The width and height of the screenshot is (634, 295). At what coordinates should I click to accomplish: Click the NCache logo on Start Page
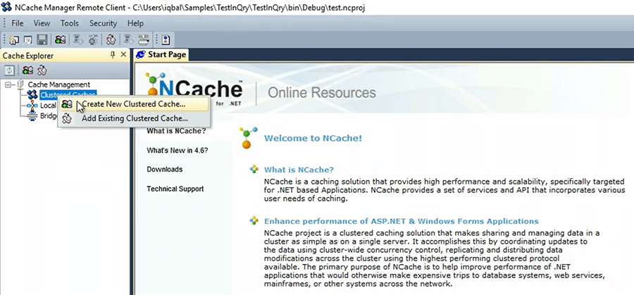[194, 89]
